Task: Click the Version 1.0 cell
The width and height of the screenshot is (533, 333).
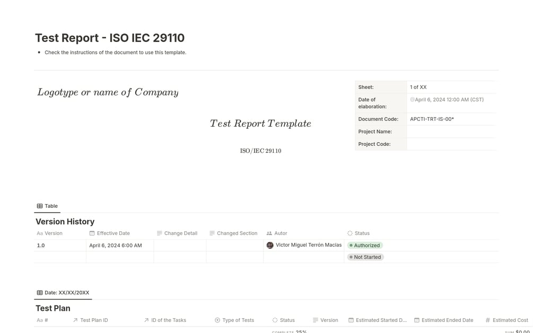Action: pyautogui.click(x=59, y=246)
